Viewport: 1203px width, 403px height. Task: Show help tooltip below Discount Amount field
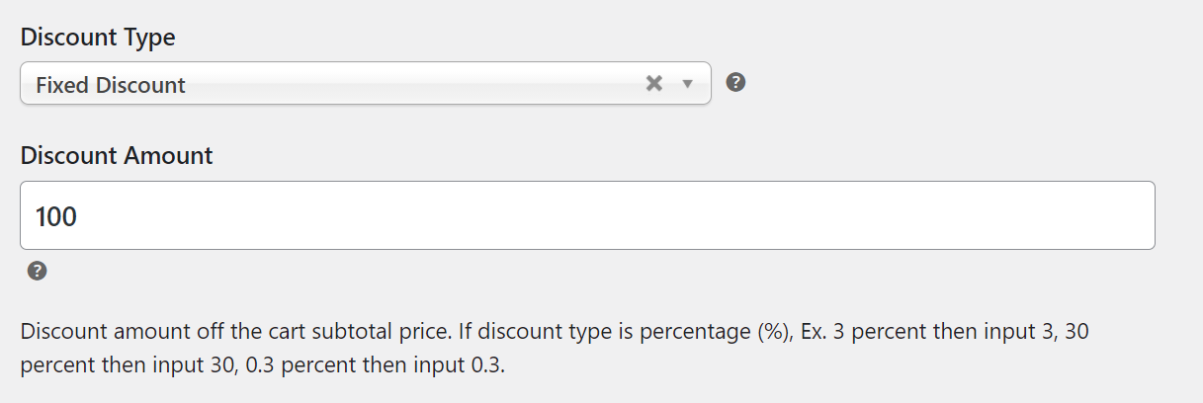pos(38,271)
